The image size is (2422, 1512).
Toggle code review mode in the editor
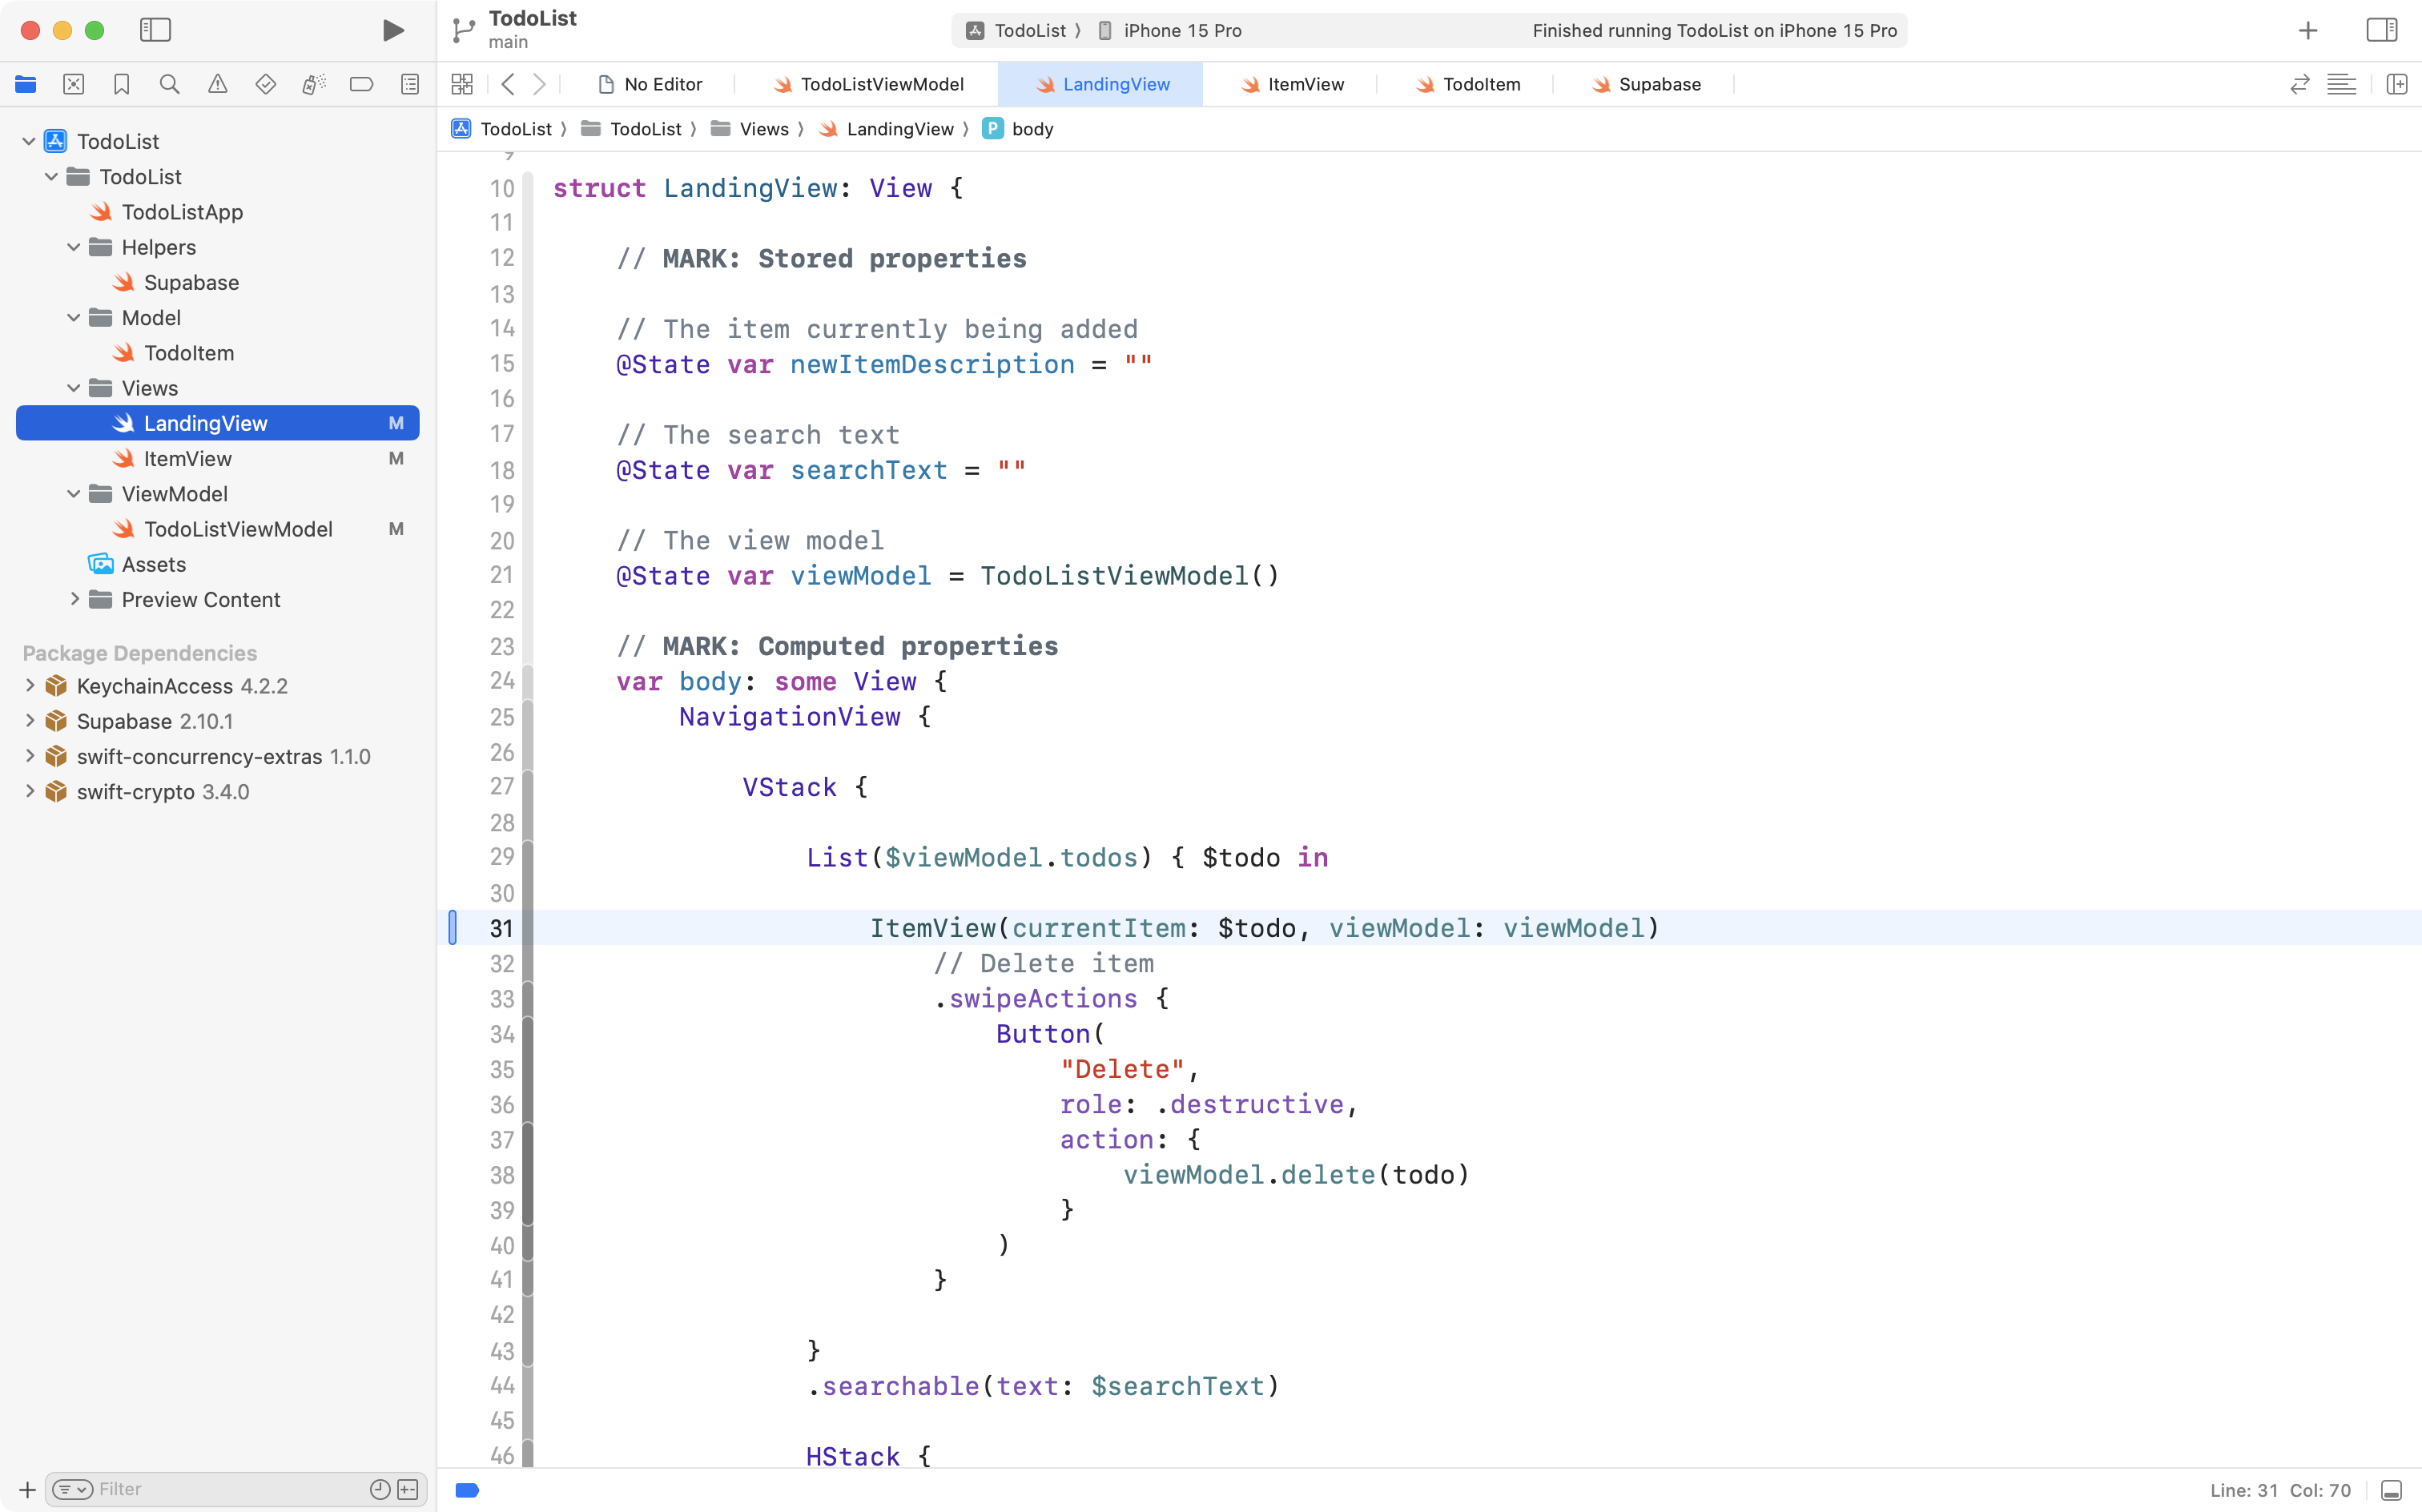point(2300,84)
